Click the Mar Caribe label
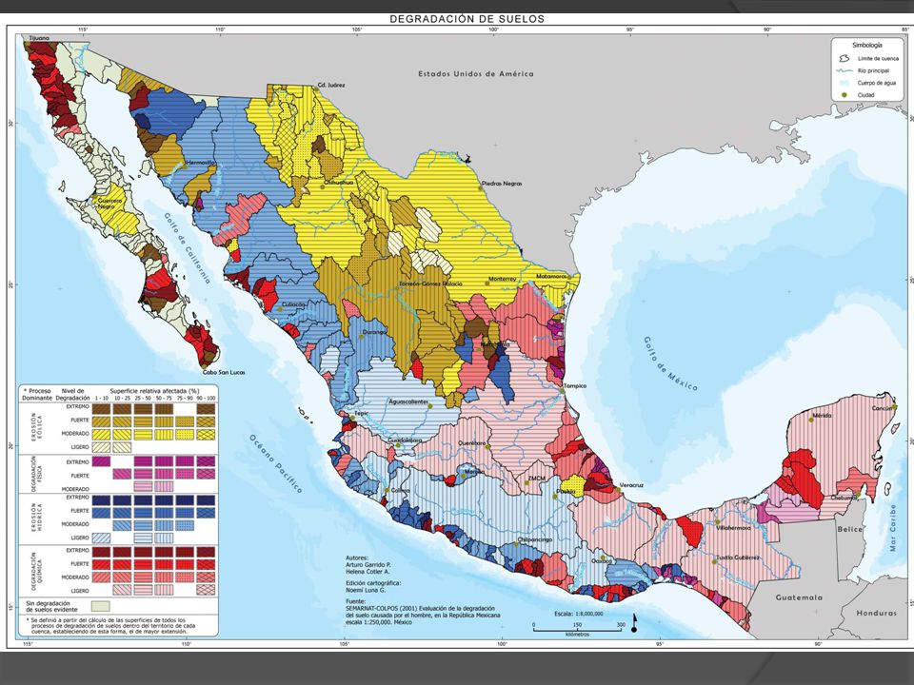914x685 pixels. click(892, 528)
